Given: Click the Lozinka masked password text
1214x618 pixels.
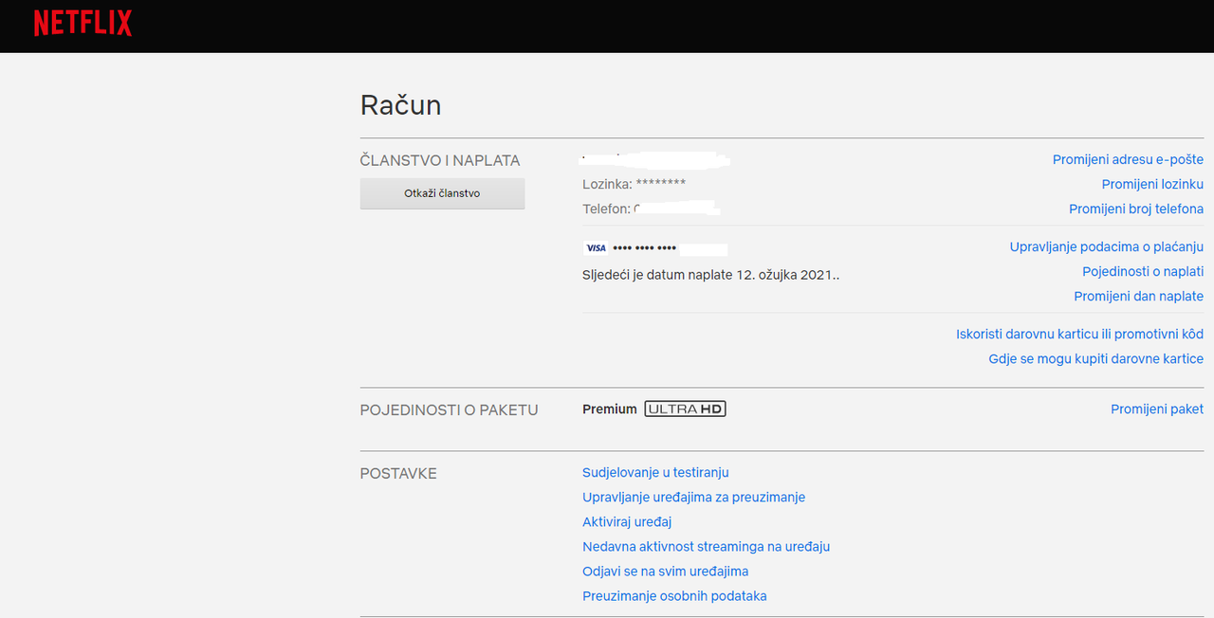Looking at the screenshot, I should [x=634, y=185].
